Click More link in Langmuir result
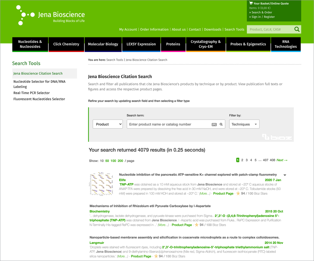This screenshot has width=314, height=261. click(x=122, y=256)
